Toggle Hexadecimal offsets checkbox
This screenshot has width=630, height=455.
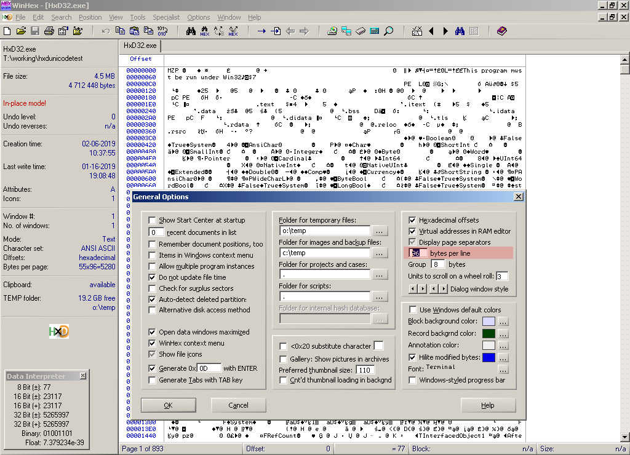(412, 220)
